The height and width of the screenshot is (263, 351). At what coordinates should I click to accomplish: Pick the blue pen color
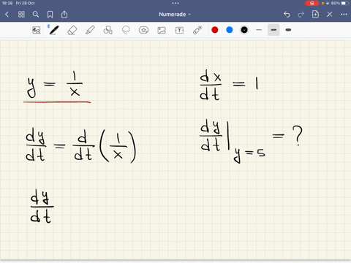pyautogui.click(x=230, y=30)
